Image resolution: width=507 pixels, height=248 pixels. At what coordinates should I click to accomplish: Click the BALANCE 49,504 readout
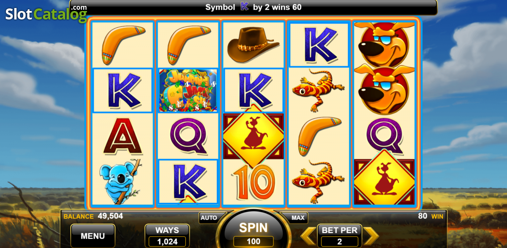click(x=93, y=216)
